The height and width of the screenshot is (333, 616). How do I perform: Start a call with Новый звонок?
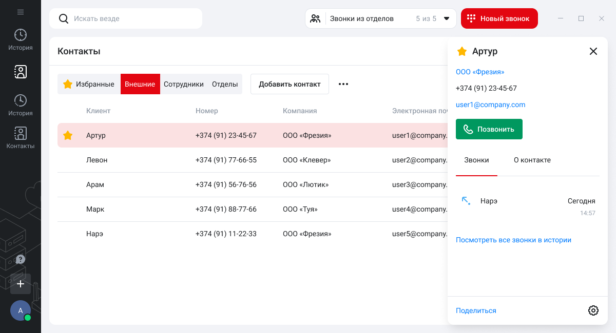[x=499, y=18]
